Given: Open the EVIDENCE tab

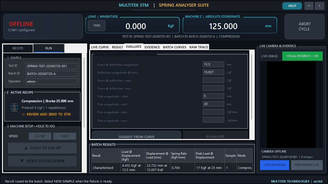Looking at the screenshot, I should tap(152, 47).
